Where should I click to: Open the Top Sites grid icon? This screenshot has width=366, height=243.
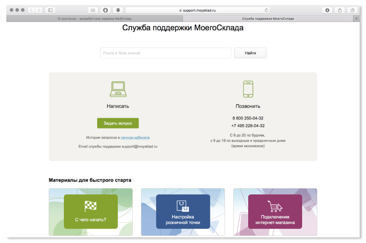93,10
